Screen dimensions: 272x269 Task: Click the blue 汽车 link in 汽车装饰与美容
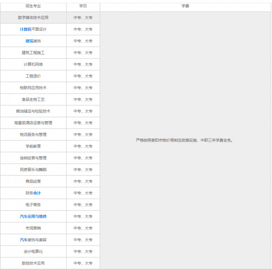(23, 240)
